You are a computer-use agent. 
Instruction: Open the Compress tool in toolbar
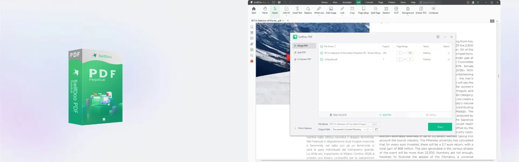point(433,10)
